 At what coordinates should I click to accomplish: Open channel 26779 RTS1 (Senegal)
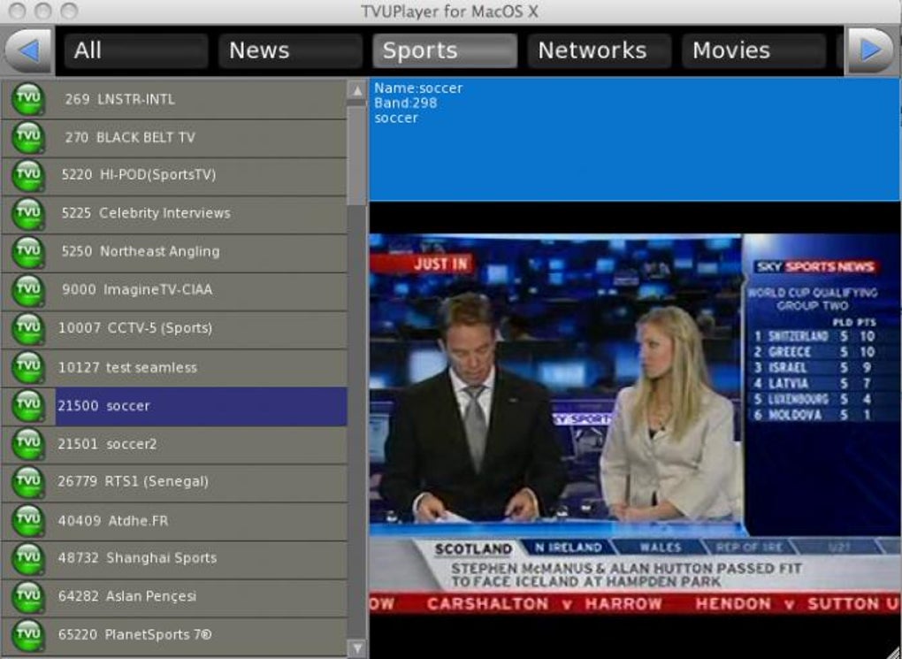174,482
